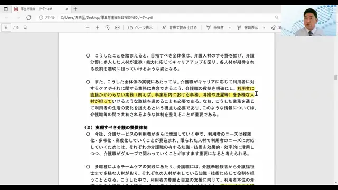Close the リーダー.pdf tab

pos(67,9)
